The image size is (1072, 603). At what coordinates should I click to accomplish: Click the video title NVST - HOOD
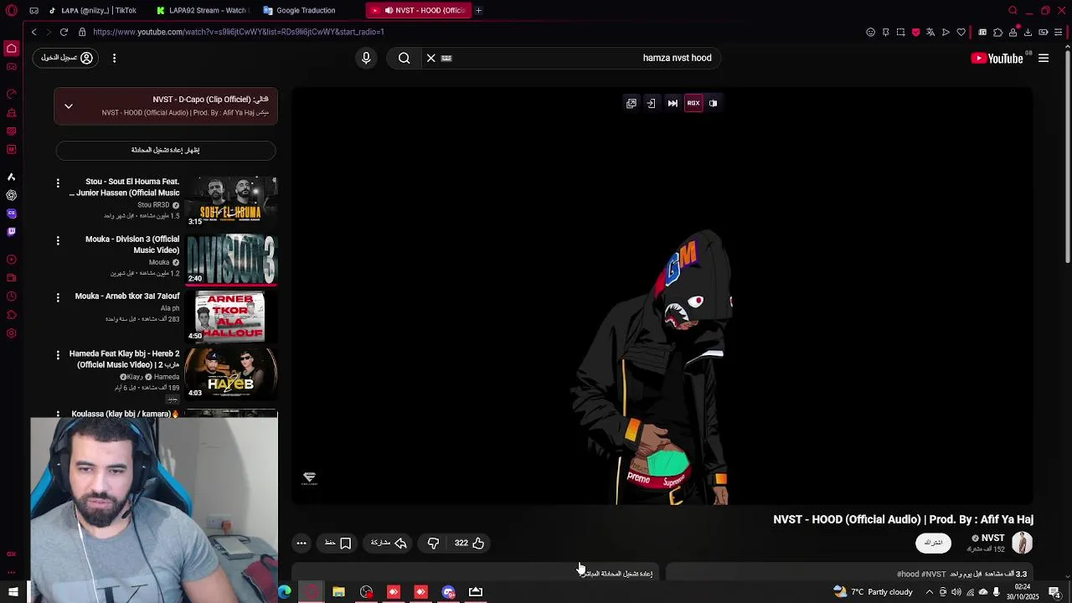904,519
